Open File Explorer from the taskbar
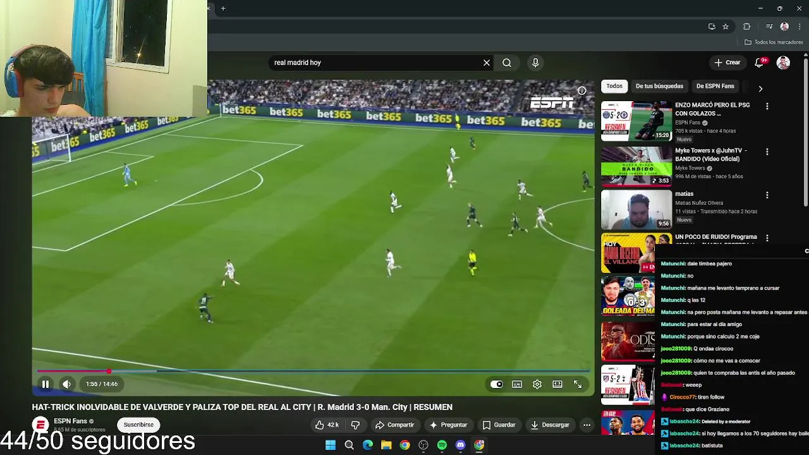 pos(386,445)
